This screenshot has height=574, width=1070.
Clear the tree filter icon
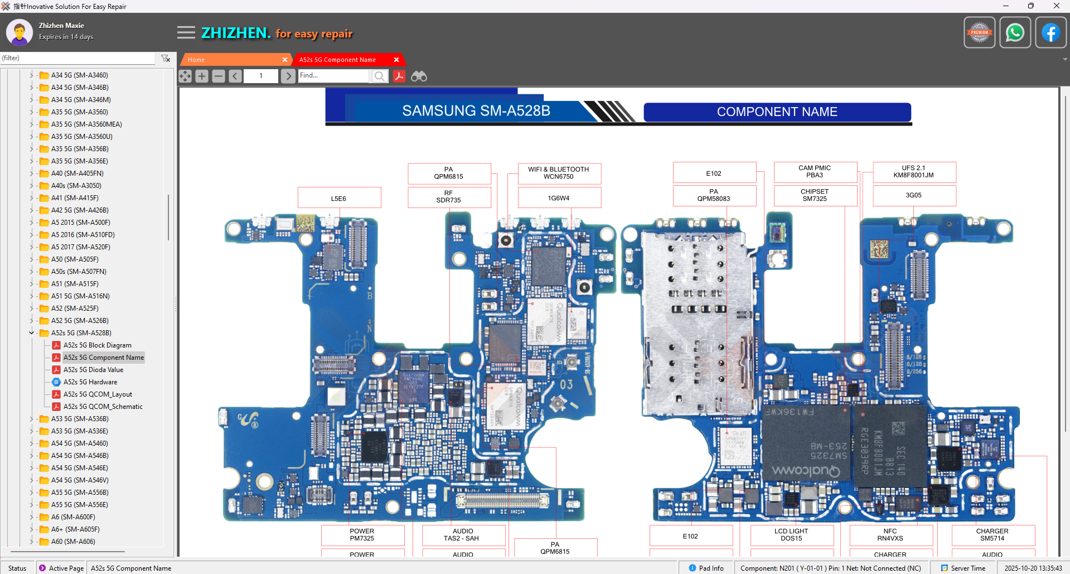point(166,58)
